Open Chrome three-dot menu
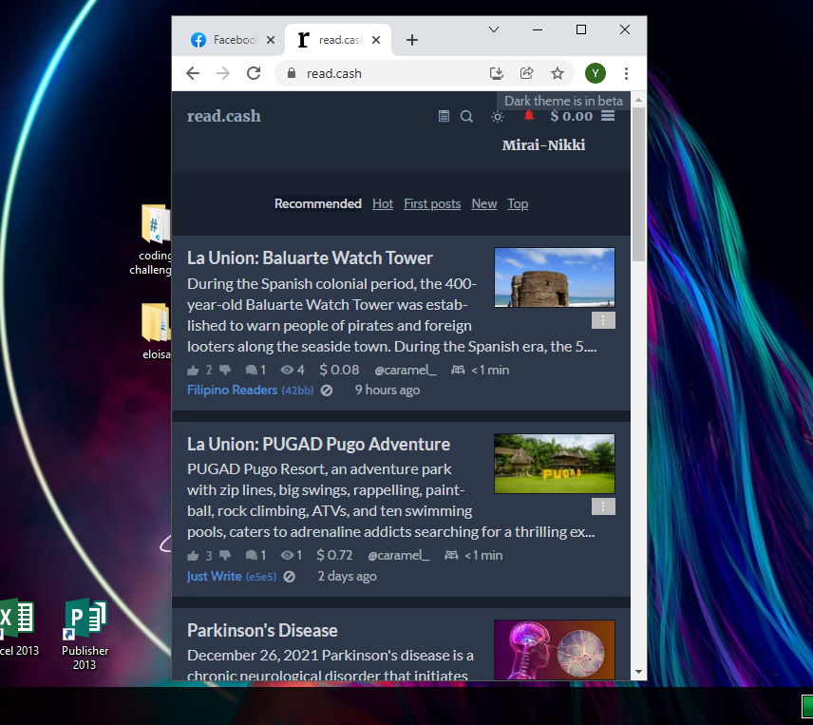 point(626,74)
